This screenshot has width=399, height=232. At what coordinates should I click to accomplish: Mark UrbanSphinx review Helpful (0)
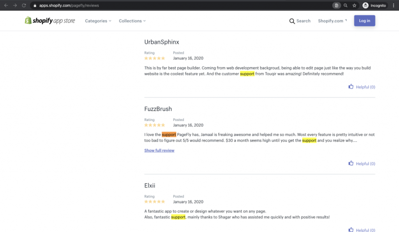point(365,87)
